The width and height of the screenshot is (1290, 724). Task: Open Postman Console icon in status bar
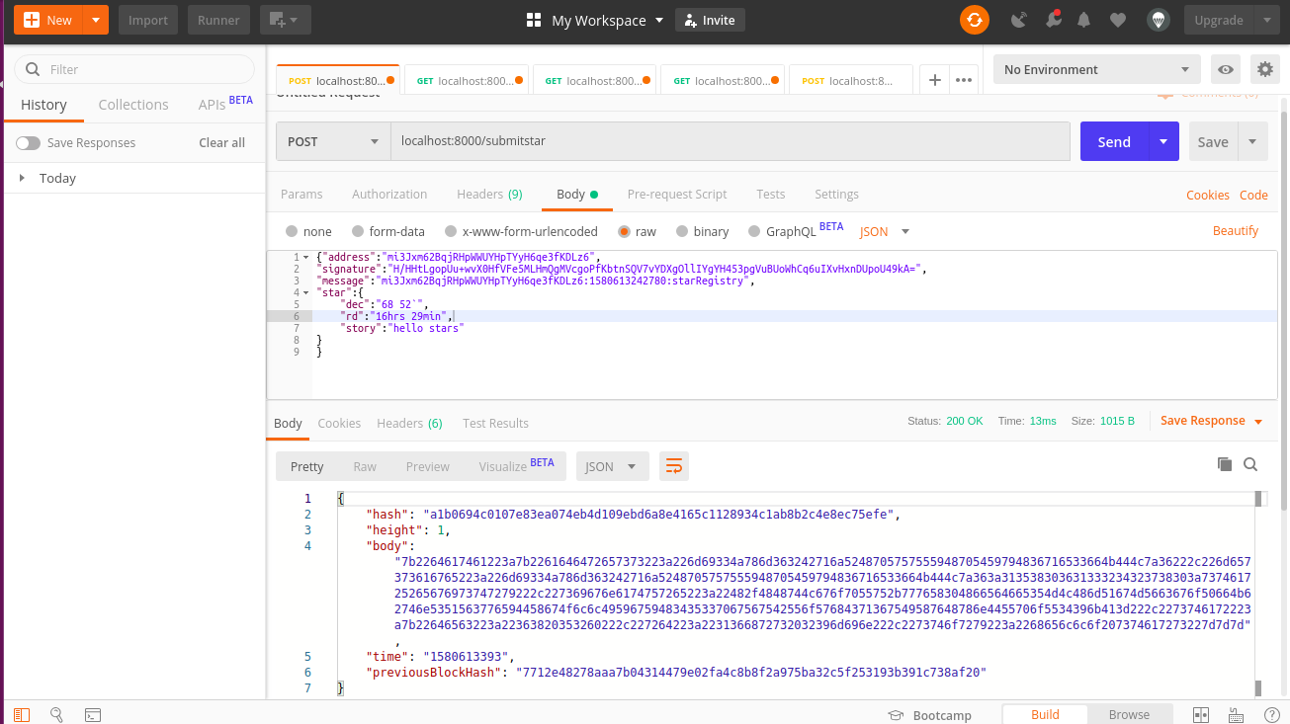(x=92, y=714)
